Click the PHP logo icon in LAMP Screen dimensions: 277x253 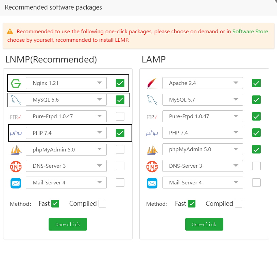(152, 133)
